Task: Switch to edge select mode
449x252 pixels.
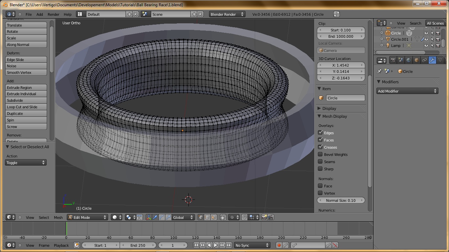Action: [207, 217]
